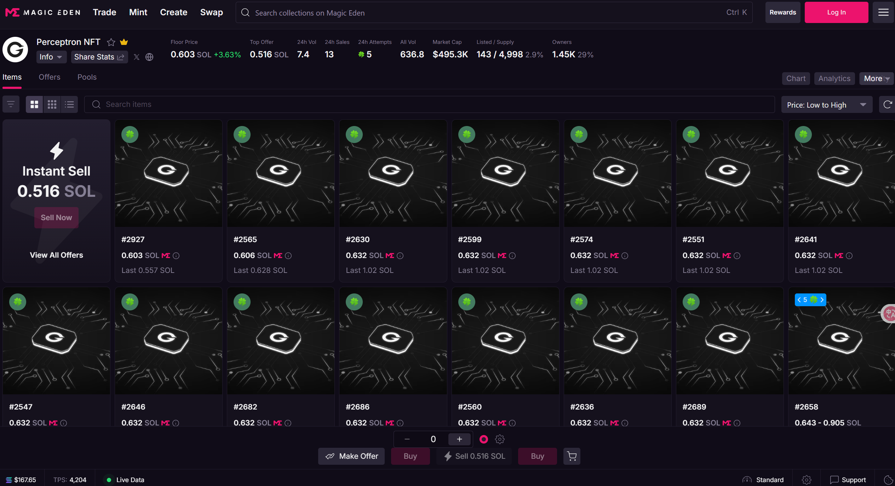
Task: Click the clover badge on #2927
Action: click(x=130, y=135)
